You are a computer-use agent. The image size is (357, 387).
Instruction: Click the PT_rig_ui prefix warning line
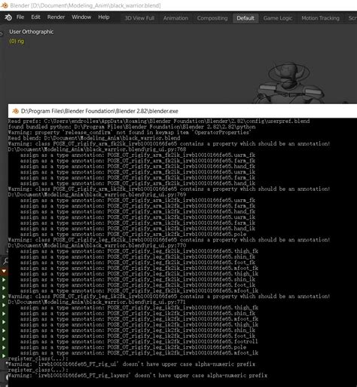132,364
